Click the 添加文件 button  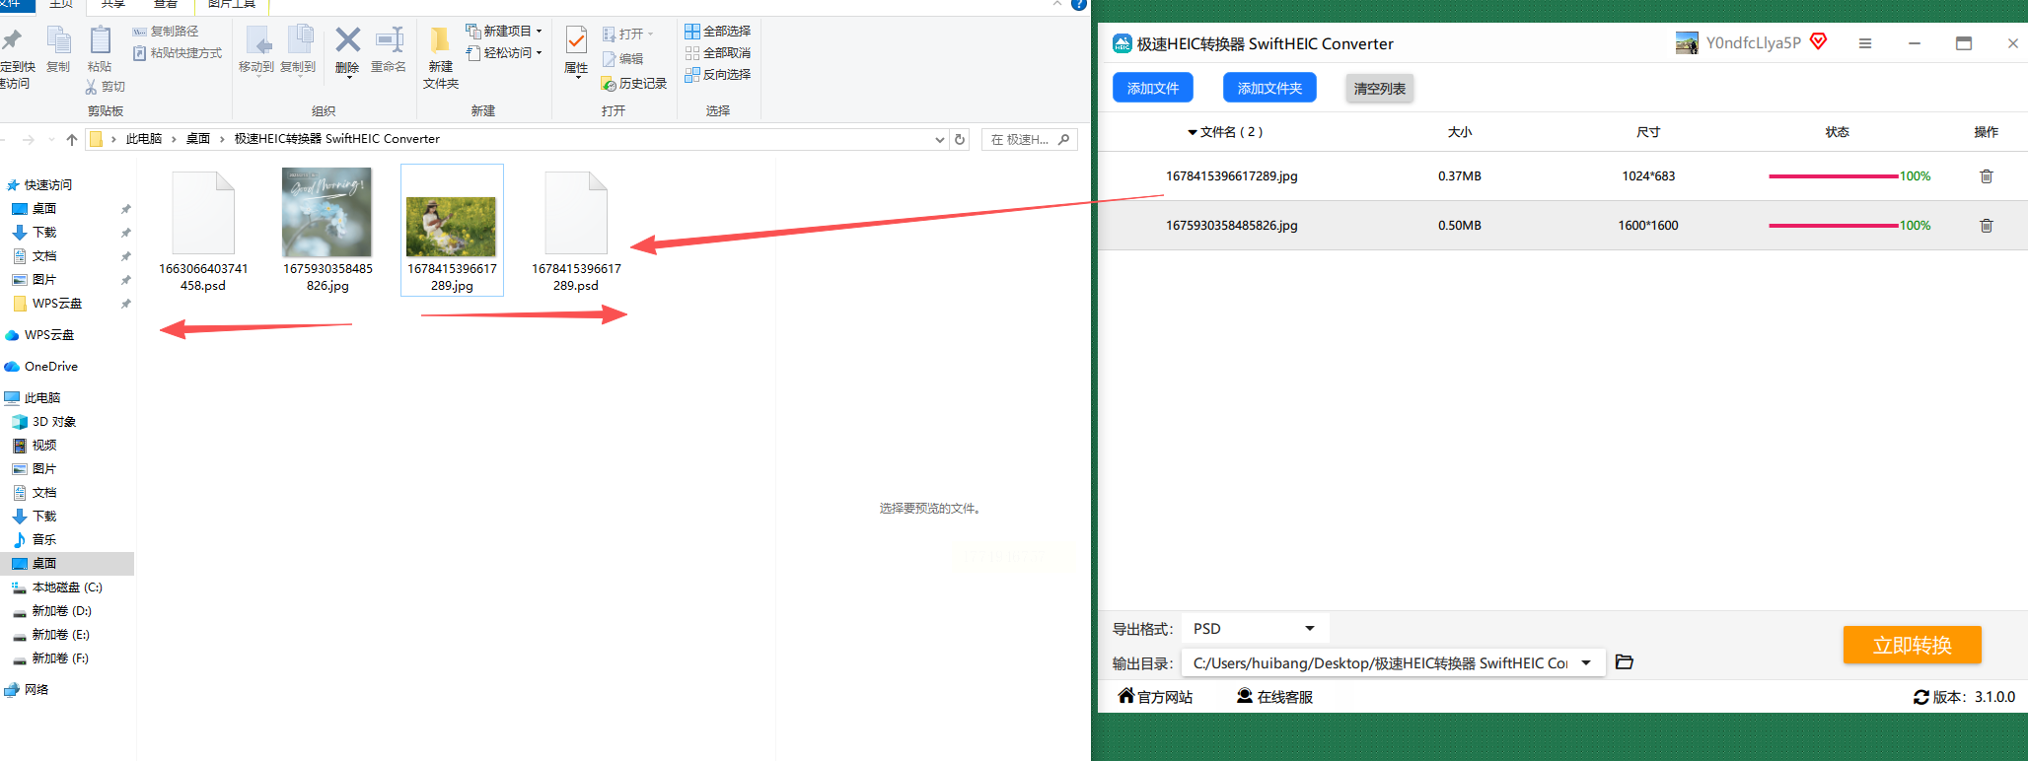[x=1153, y=88]
